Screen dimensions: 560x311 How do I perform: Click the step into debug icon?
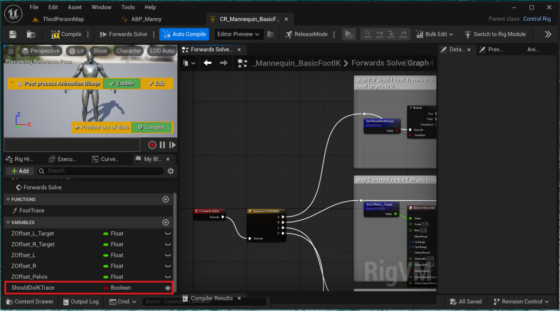coord(391,34)
